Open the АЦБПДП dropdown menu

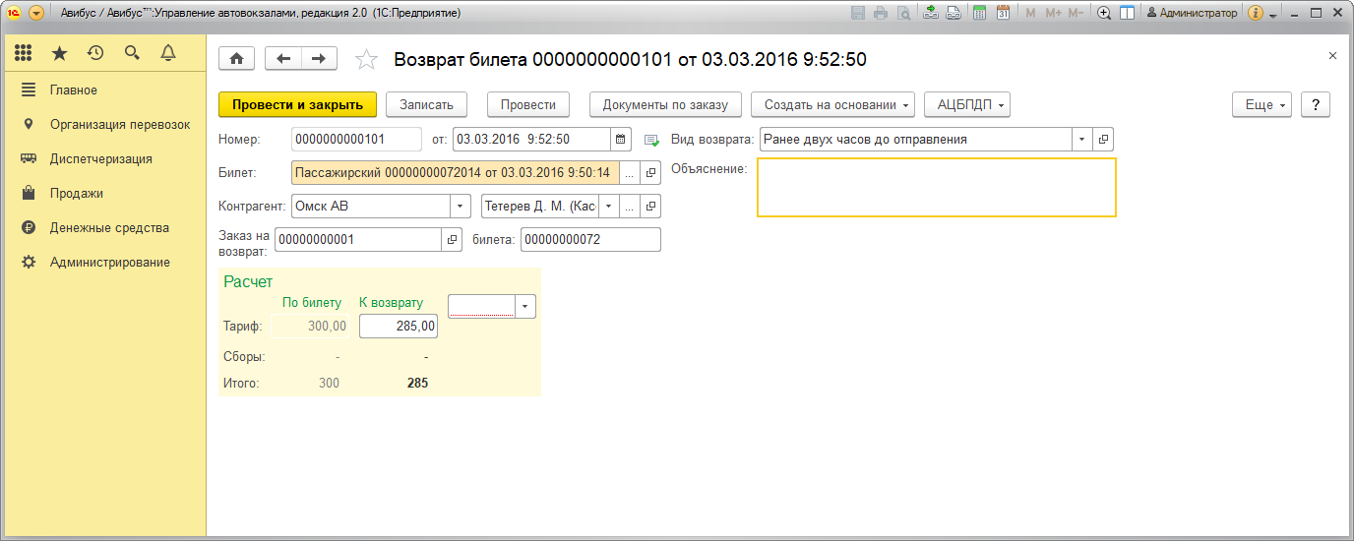point(967,104)
